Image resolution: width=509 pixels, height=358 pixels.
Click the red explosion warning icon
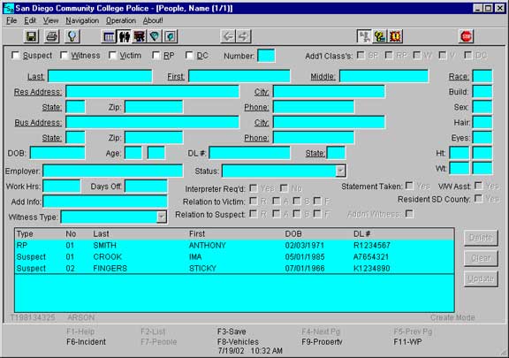coord(395,36)
